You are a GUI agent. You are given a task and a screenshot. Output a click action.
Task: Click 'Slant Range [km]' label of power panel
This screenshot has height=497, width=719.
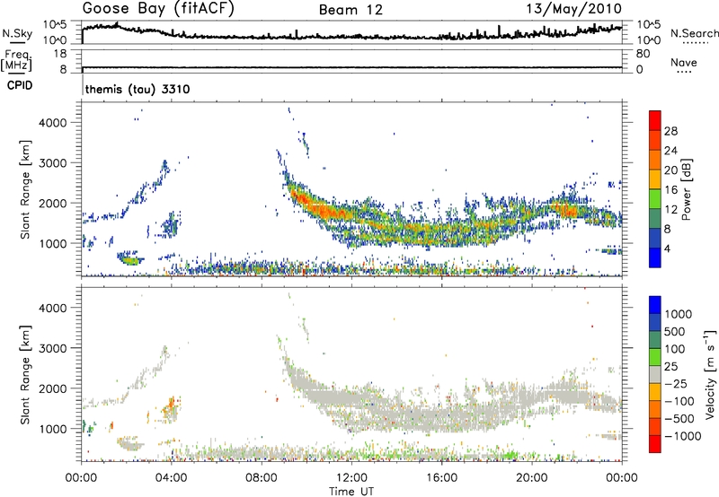pos(25,189)
